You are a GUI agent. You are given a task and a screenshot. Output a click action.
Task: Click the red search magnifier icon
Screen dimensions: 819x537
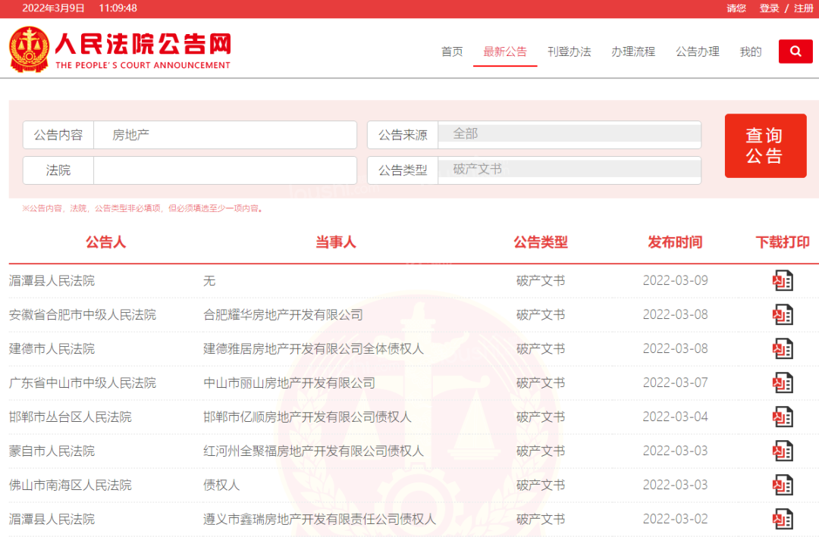tap(795, 52)
